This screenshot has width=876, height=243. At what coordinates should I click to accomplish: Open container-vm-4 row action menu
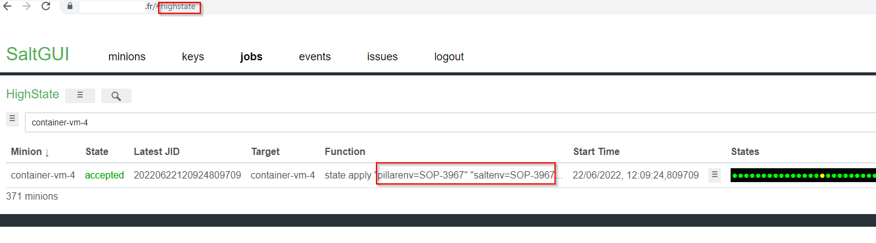(714, 175)
